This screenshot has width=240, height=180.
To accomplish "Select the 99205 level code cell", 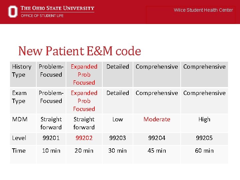I will [x=204, y=139].
